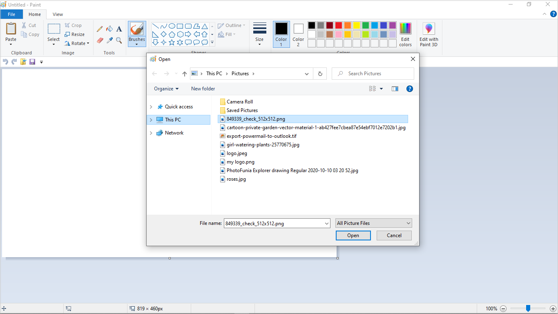558x314 pixels.
Task: Select the Pencil tool
Action: (100, 29)
